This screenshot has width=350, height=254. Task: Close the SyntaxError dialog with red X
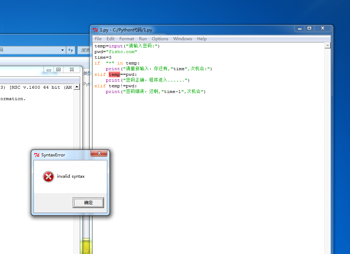pyautogui.click(x=99, y=154)
